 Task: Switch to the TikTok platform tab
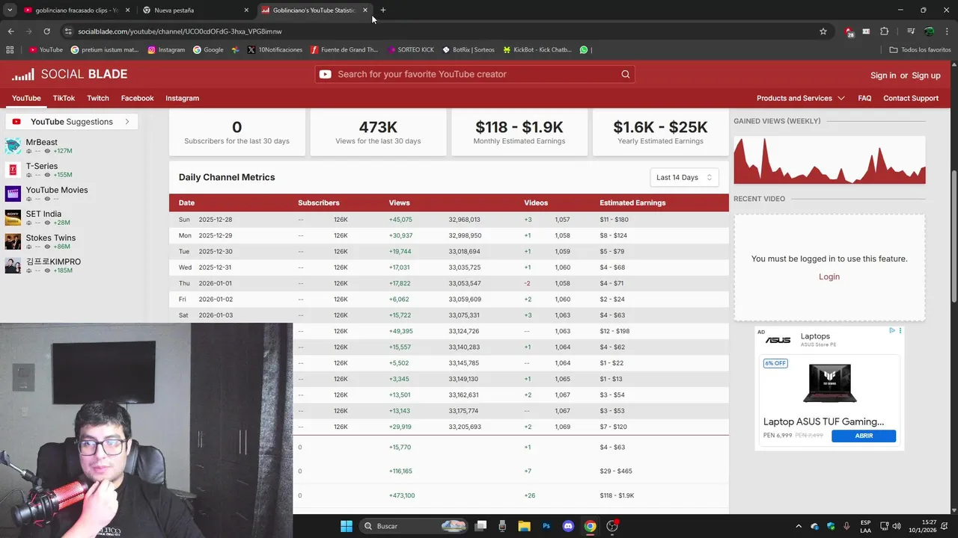tap(64, 98)
